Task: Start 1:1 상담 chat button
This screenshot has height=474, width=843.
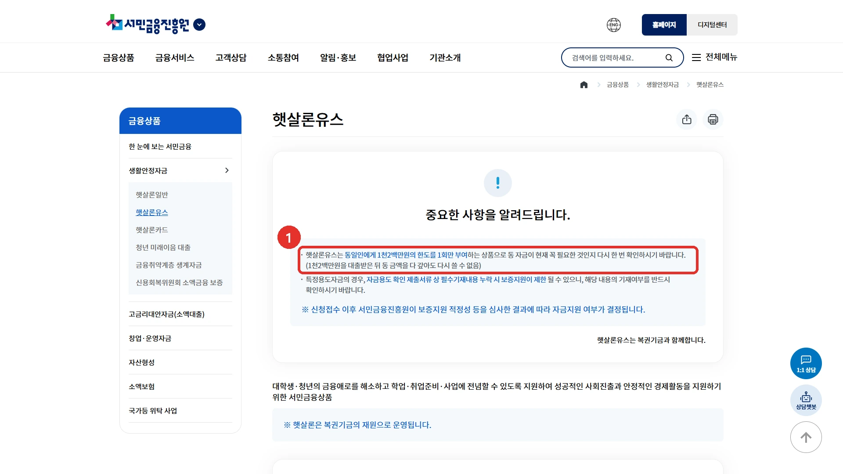Action: pos(806,363)
